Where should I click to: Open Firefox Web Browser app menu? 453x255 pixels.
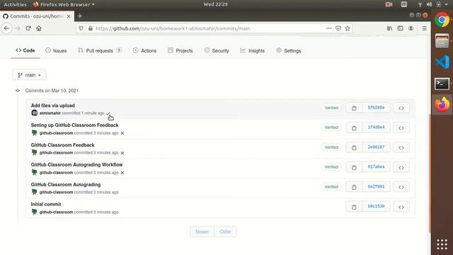coord(64,4)
